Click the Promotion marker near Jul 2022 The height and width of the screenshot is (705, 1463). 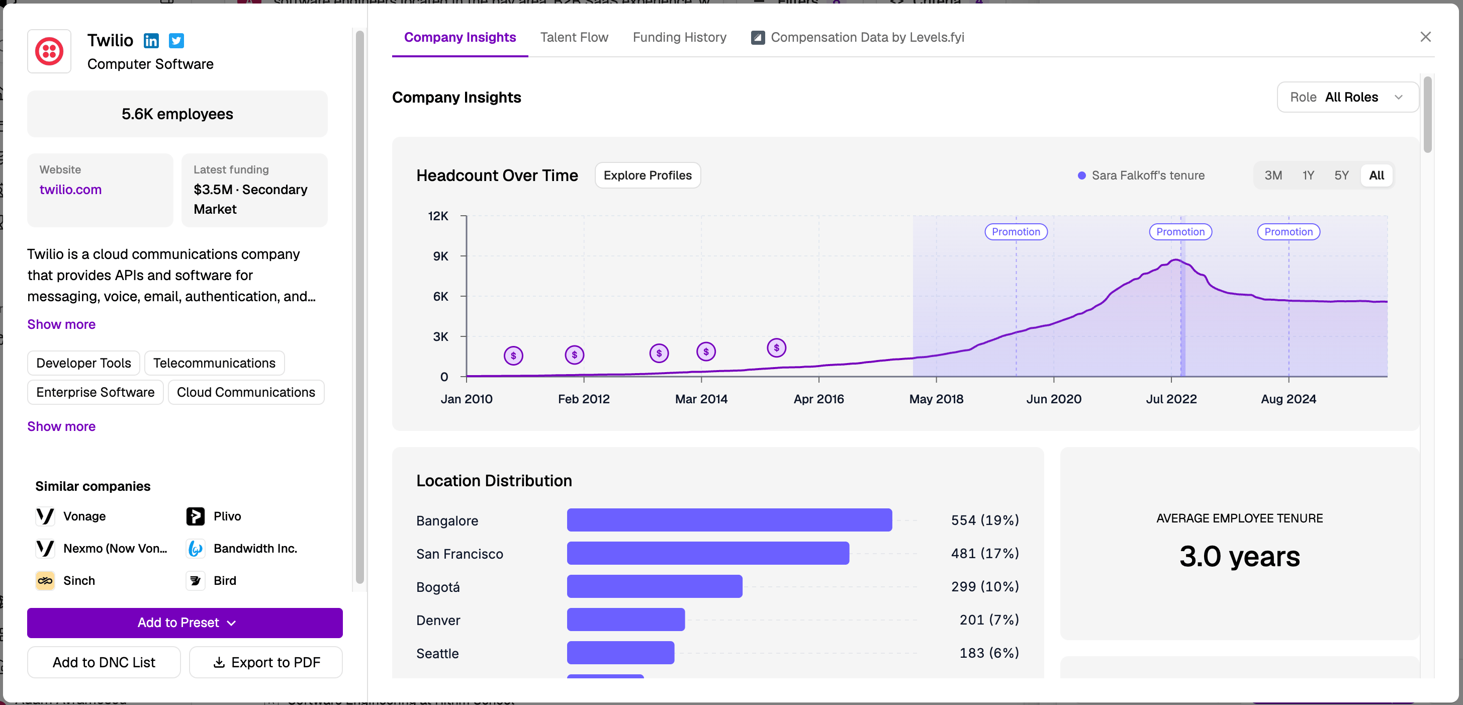coord(1181,232)
